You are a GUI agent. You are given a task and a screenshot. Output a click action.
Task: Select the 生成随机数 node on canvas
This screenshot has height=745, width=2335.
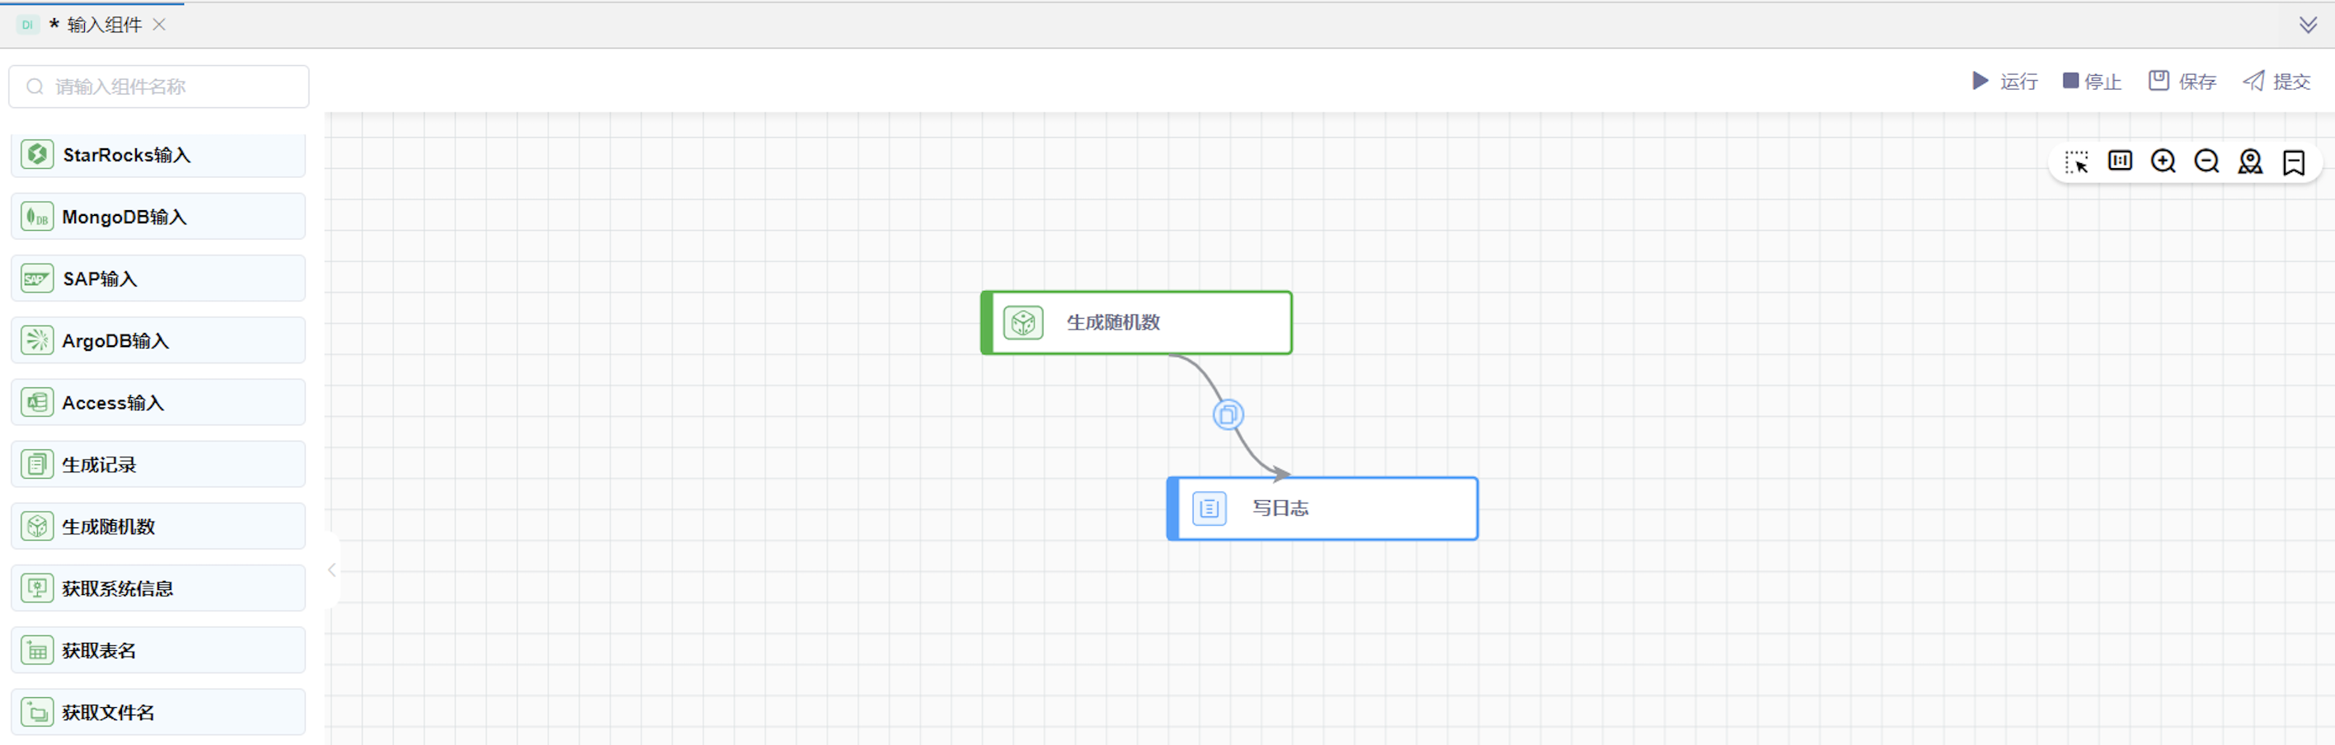pyautogui.click(x=1137, y=323)
